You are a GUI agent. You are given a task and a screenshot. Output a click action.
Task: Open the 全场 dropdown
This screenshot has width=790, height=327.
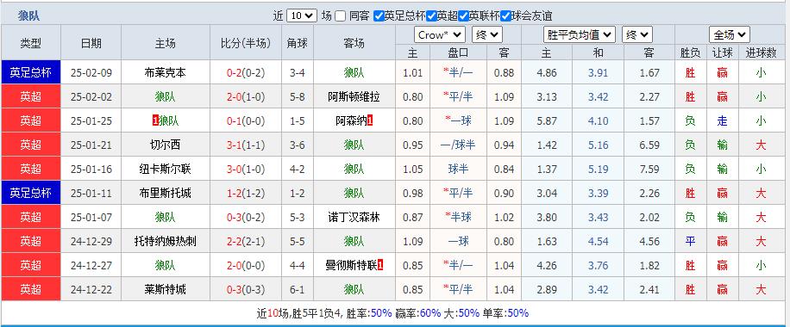729,34
